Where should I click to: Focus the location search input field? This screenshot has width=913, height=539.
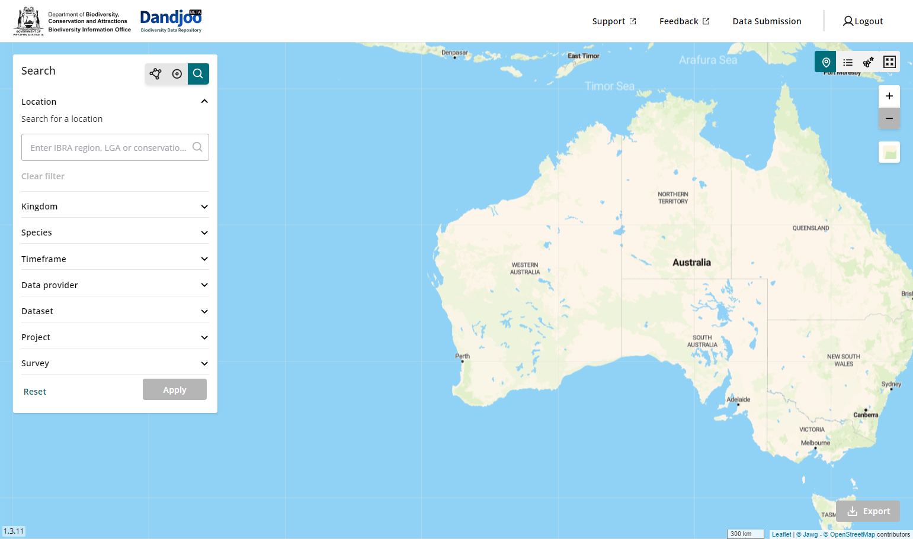pos(115,147)
